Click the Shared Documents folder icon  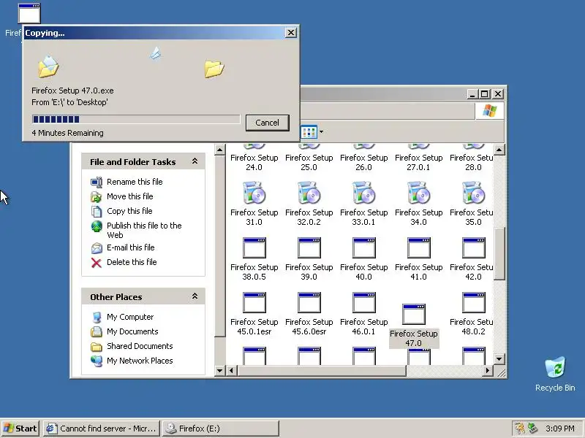tap(97, 347)
